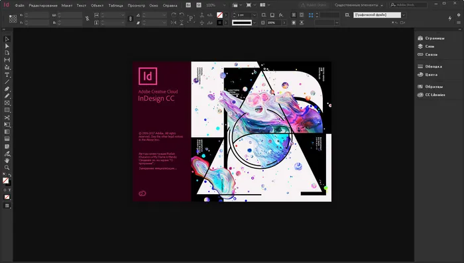
Task: Open the Страницы panel
Action: [x=431, y=38]
